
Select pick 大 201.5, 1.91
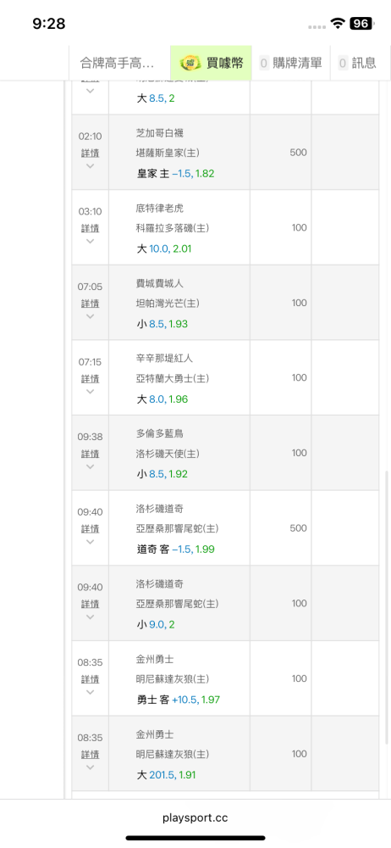click(x=167, y=775)
